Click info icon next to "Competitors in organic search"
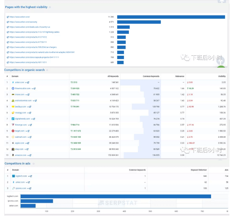The width and height of the screenshot is (238, 216). [x=47, y=70]
